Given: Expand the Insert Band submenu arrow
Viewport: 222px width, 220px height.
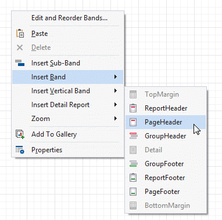Looking at the screenshot, I should [116, 77].
